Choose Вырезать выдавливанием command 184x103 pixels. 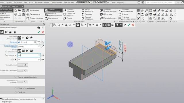tap(53, 14)
